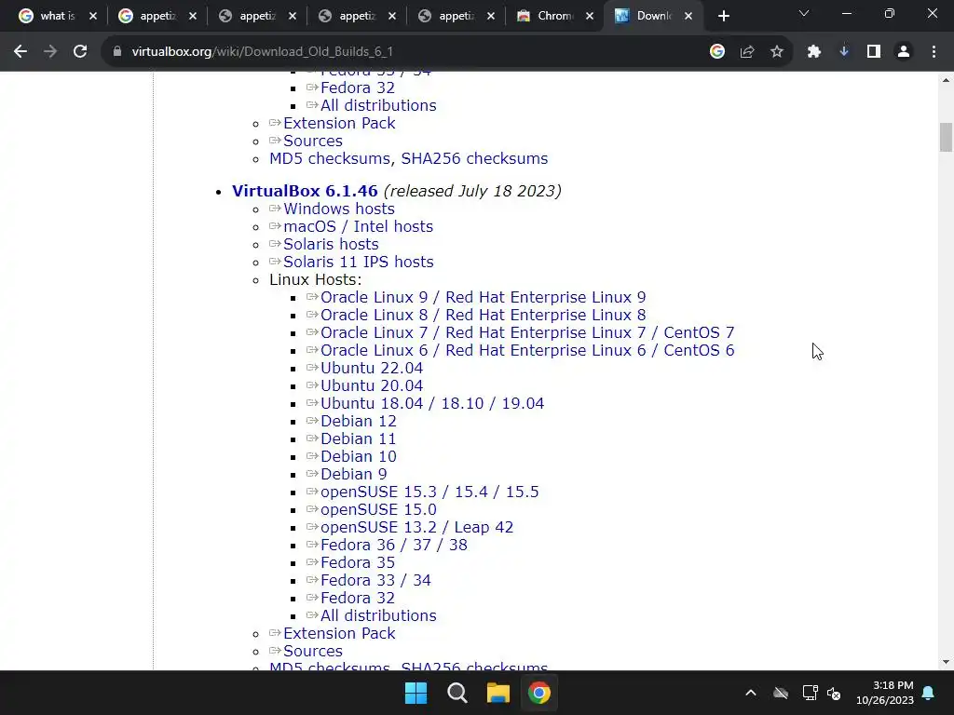Download Debian 11 package
954x715 pixels.
tap(359, 438)
